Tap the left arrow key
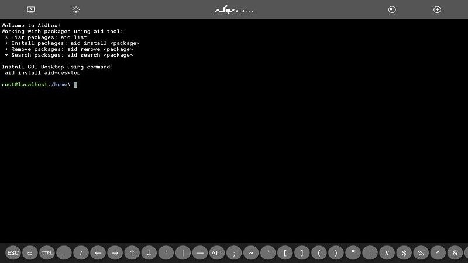 (x=98, y=253)
